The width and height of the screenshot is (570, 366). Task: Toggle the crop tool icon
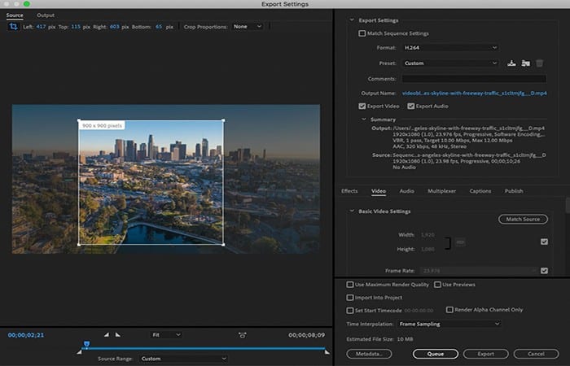point(14,27)
